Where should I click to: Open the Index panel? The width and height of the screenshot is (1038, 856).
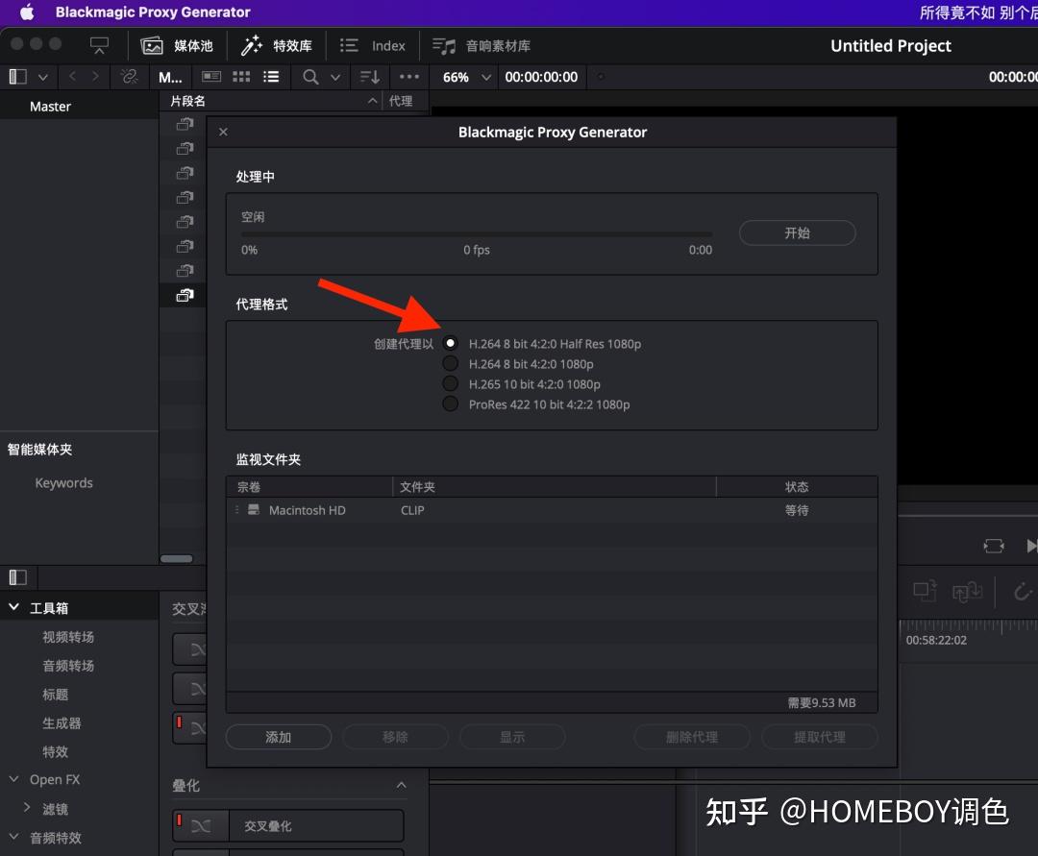click(x=373, y=44)
